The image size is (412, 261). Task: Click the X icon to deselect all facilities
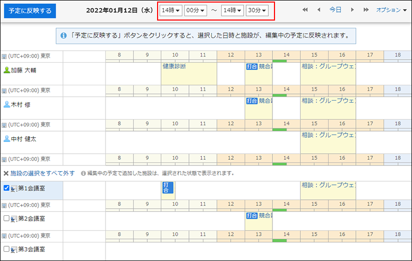click(x=6, y=174)
